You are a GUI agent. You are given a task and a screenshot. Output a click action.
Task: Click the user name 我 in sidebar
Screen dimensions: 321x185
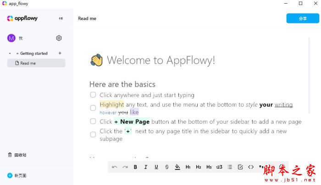tap(21, 38)
